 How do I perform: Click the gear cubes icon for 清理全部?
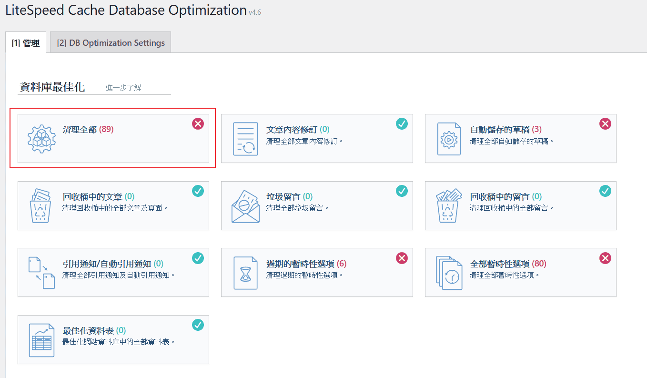(42, 139)
